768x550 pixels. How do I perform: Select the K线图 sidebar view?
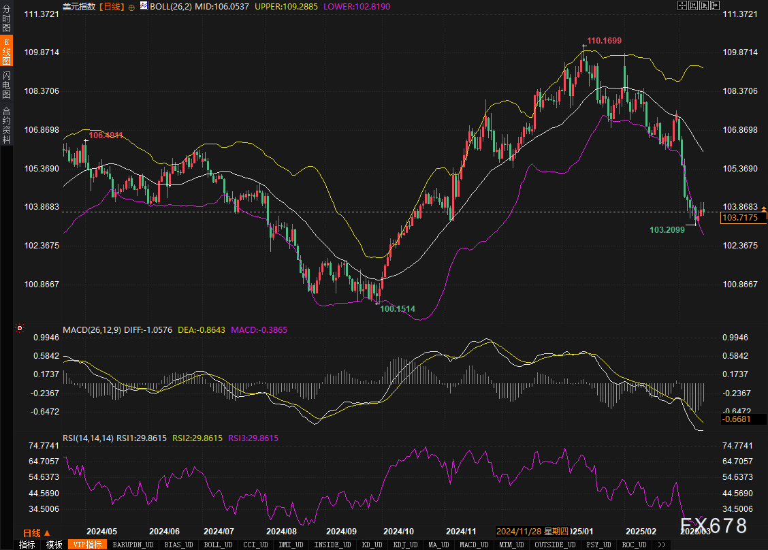(6, 52)
